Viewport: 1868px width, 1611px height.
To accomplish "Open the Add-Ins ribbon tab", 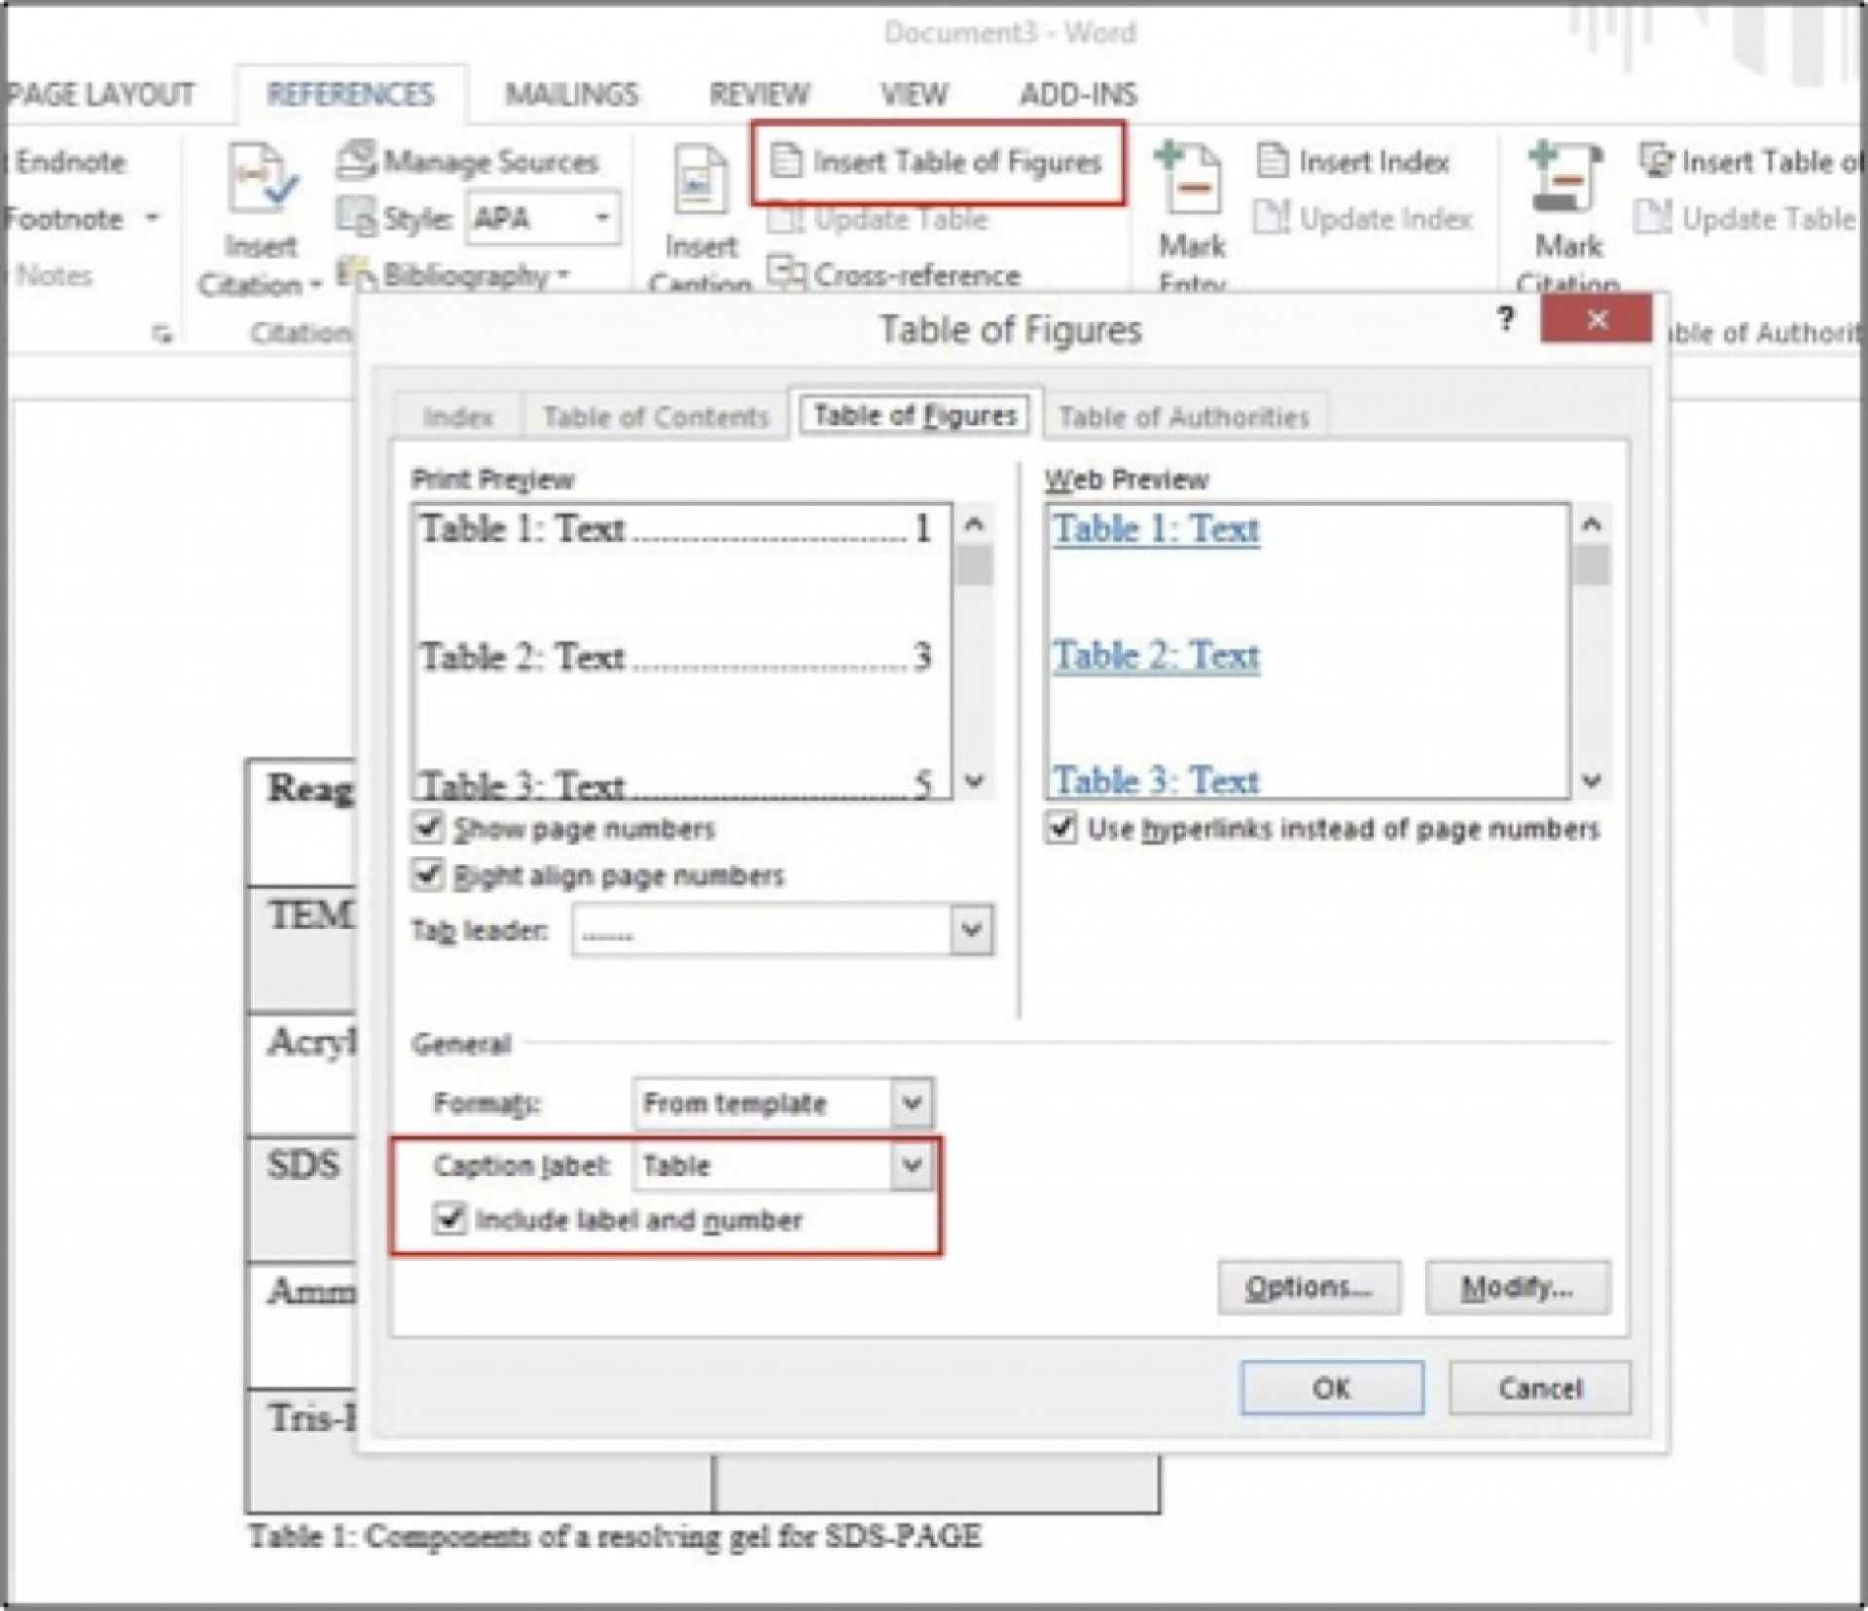I will pos(1078,94).
